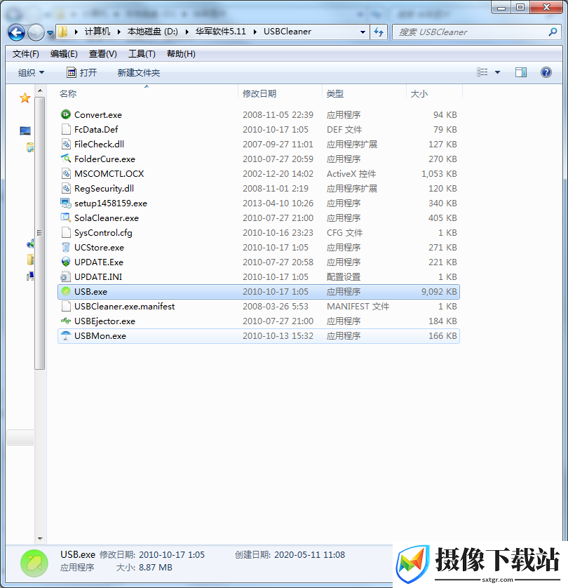Select the UCStore.exe icon
The height and width of the screenshot is (588, 568).
click(x=66, y=247)
